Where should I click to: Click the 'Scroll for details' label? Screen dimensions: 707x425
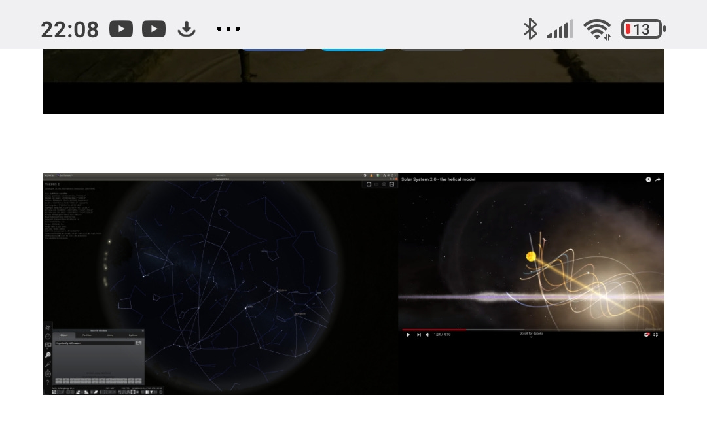(x=531, y=333)
